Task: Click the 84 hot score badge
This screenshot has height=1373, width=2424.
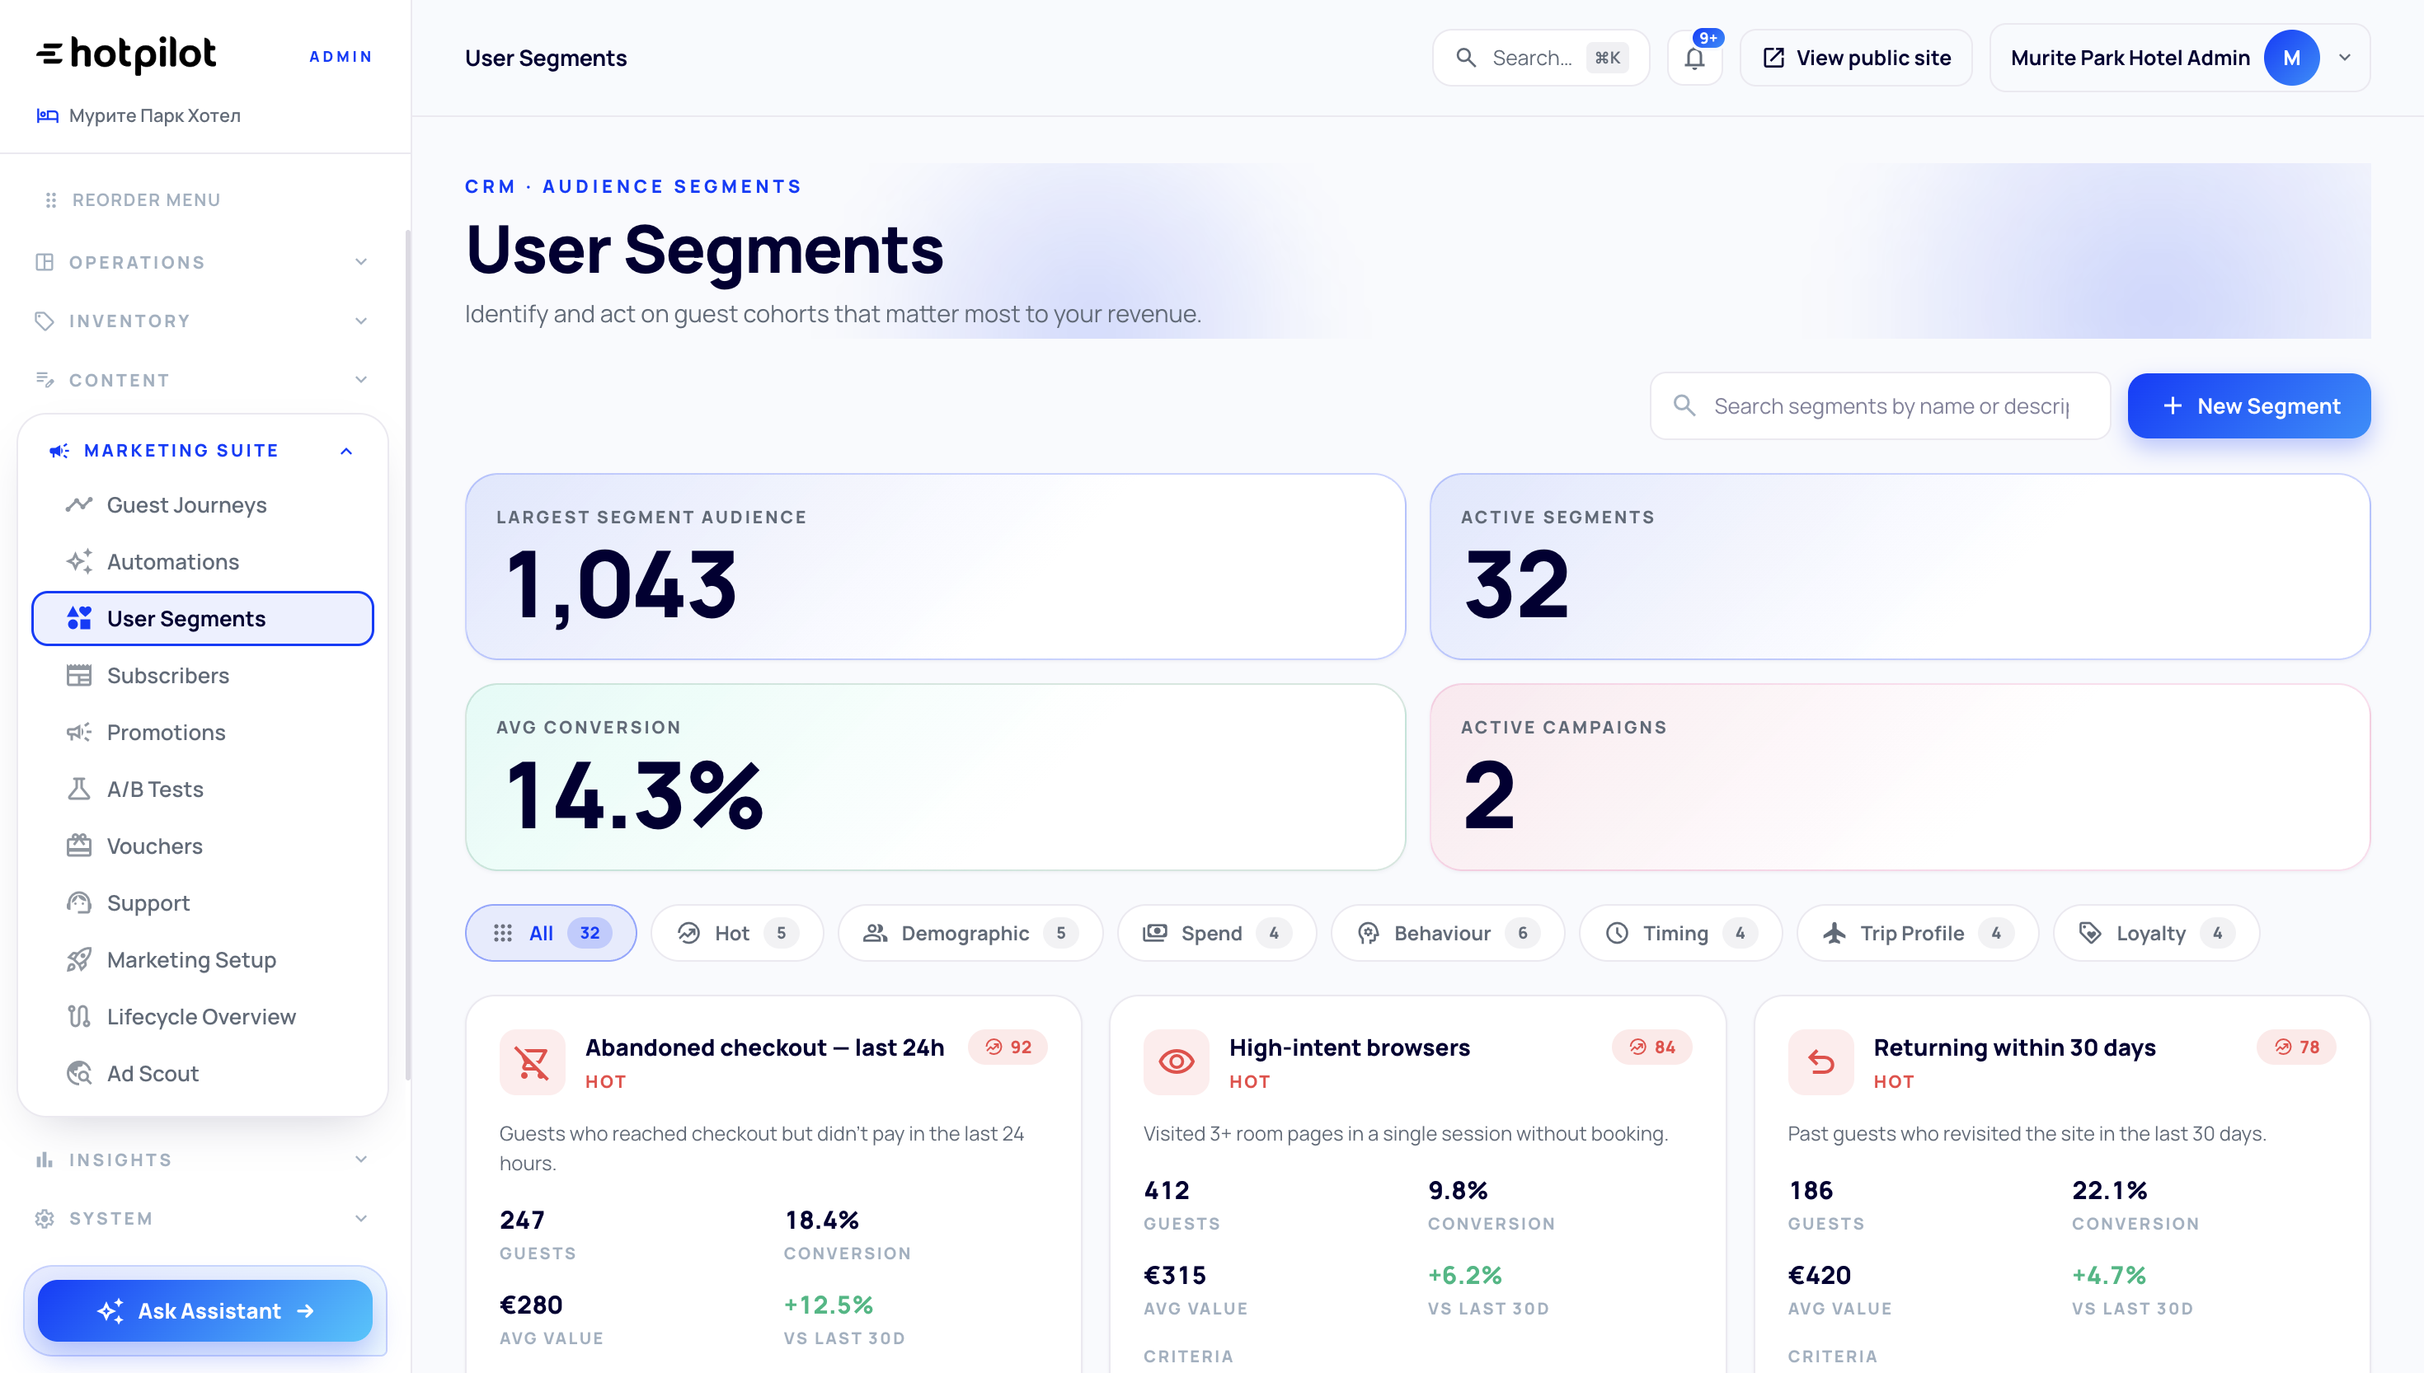Action: point(1651,1047)
